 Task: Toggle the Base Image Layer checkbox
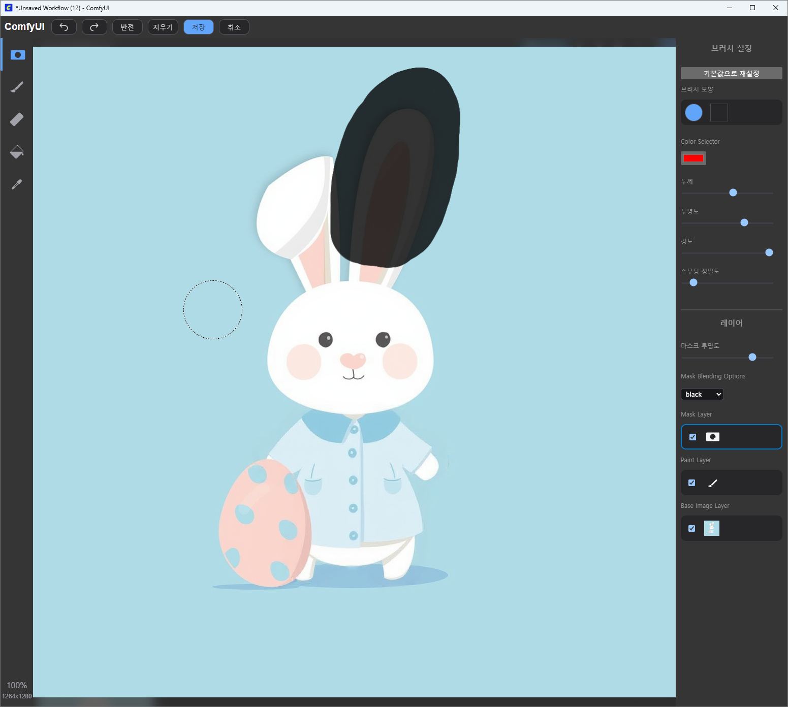[x=691, y=528]
